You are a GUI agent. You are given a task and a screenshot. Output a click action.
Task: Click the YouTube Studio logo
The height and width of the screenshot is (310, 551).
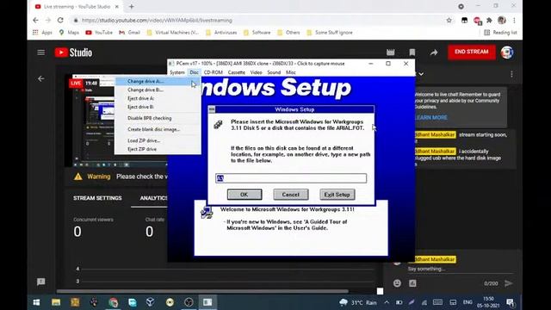click(73, 53)
